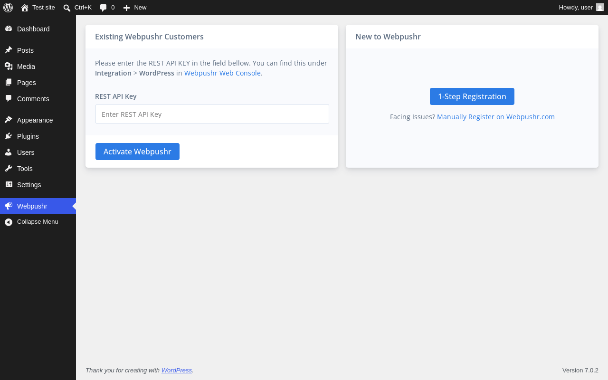
Task: Open the Dashboard menu item
Action: click(33, 29)
